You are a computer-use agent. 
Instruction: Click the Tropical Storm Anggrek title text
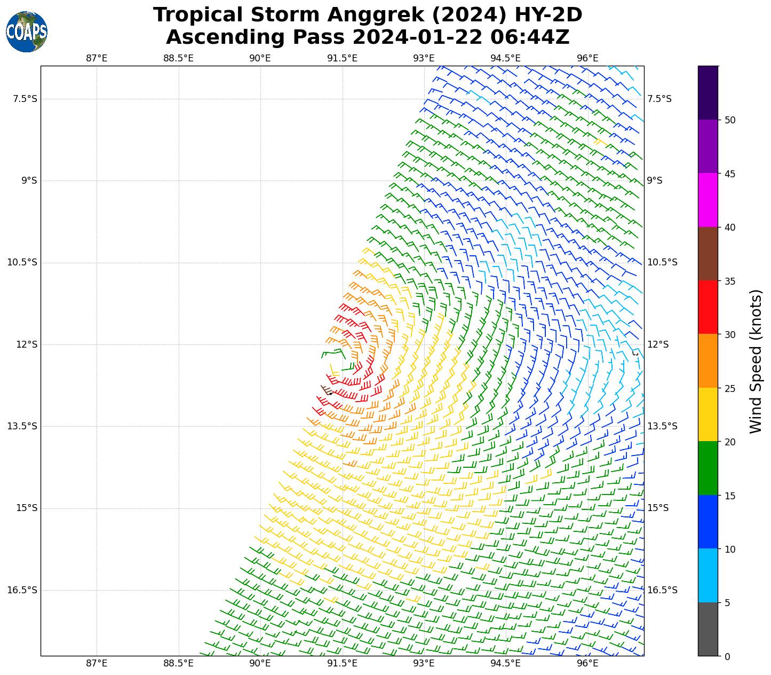pyautogui.click(x=368, y=15)
